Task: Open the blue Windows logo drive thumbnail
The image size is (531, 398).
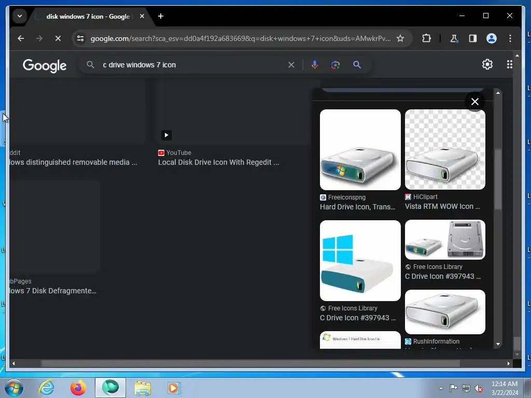Action: point(360,261)
